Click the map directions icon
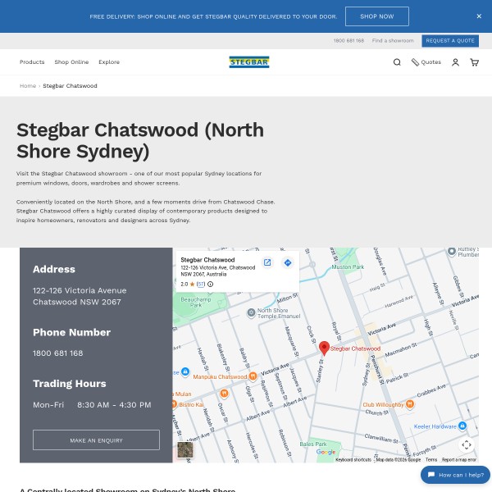 pyautogui.click(x=288, y=262)
